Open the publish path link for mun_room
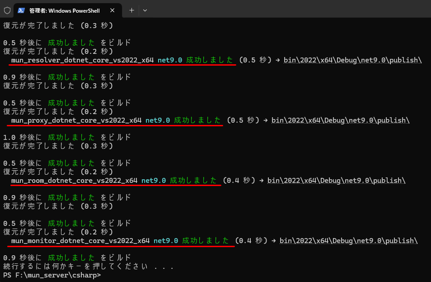Image resolution: width=431 pixels, height=282 pixels. 336,180
